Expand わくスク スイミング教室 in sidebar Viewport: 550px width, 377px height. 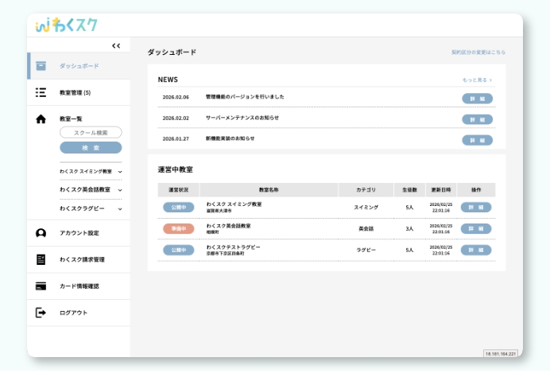[120, 172]
